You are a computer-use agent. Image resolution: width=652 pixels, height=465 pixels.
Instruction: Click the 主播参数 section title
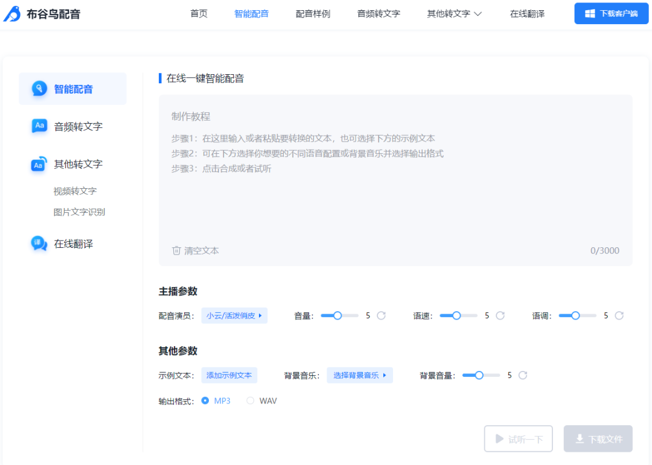pos(178,291)
